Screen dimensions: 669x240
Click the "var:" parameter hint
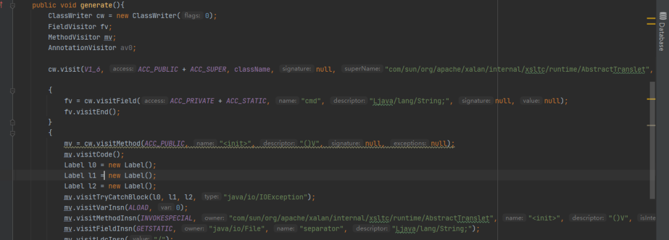click(x=165, y=208)
